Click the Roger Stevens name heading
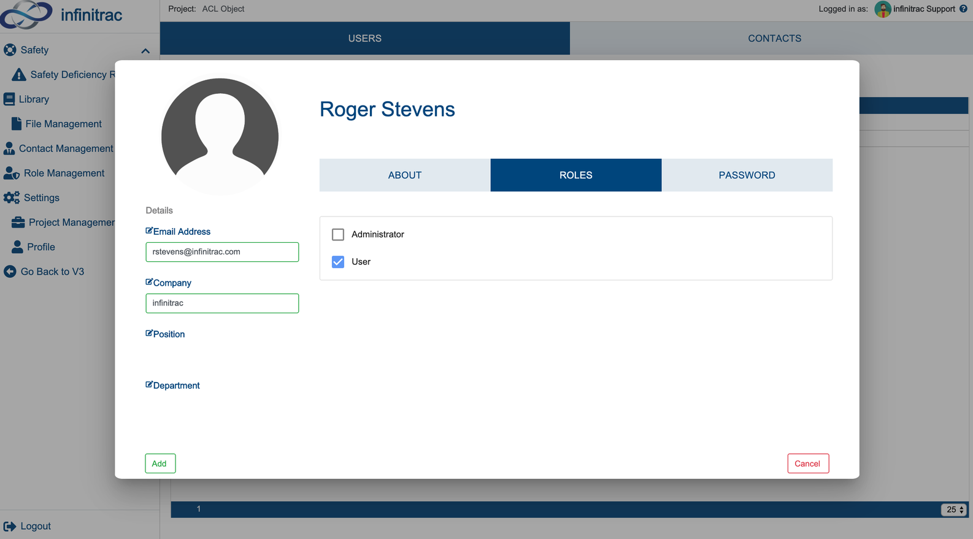Screen dimensions: 973x539 [387, 109]
